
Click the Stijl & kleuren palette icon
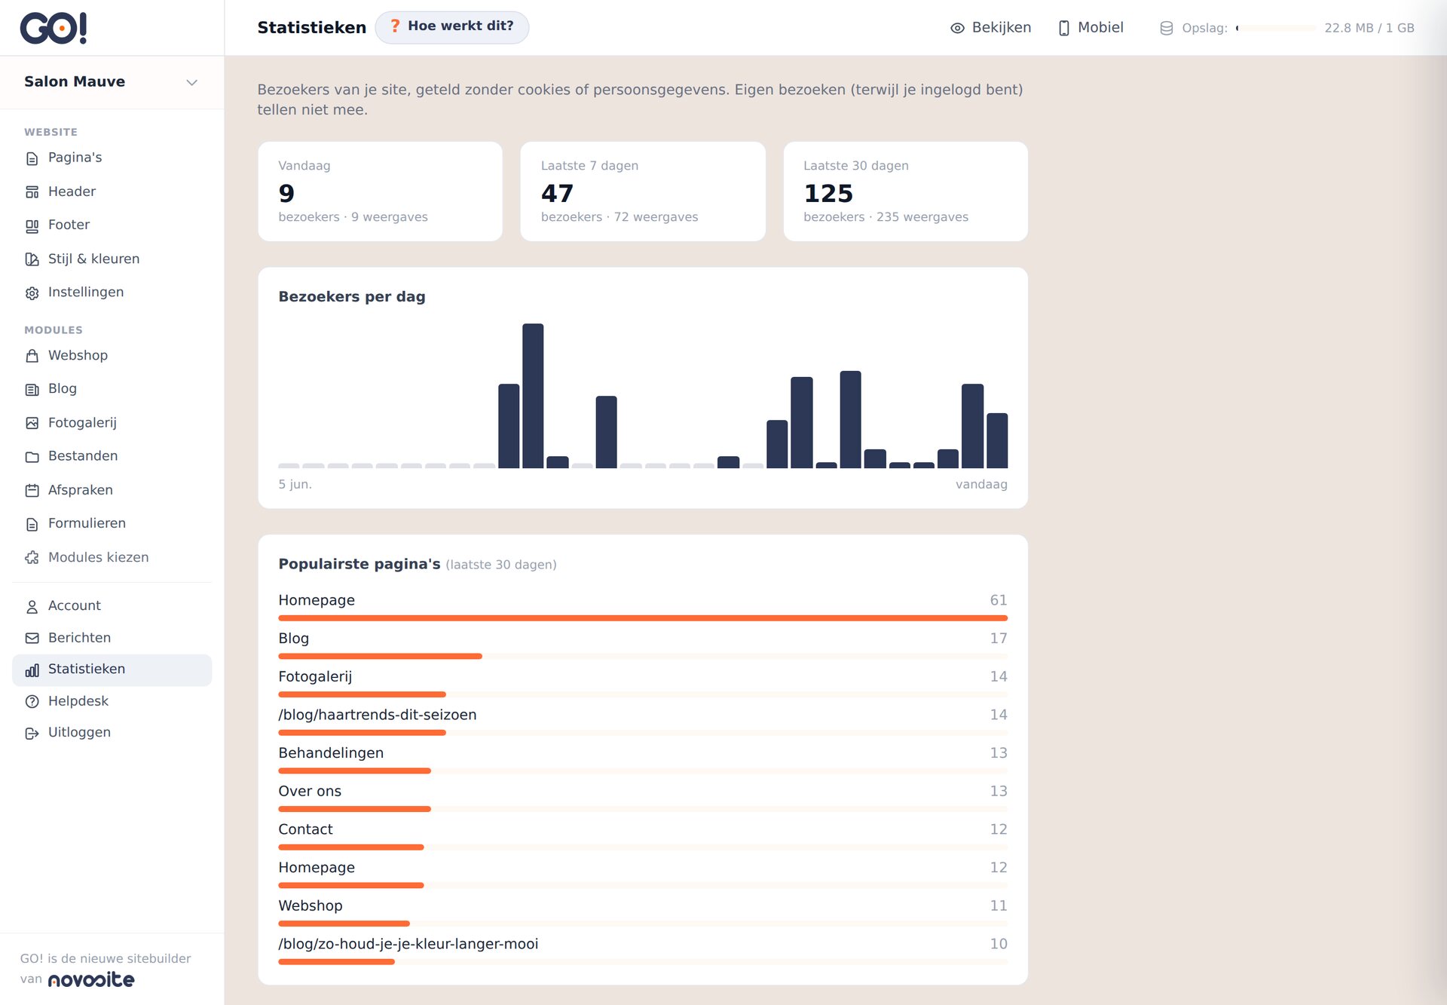click(x=32, y=259)
